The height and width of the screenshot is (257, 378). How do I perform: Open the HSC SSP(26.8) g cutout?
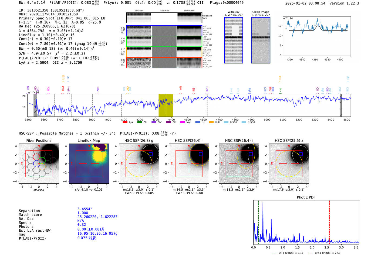(139, 164)
